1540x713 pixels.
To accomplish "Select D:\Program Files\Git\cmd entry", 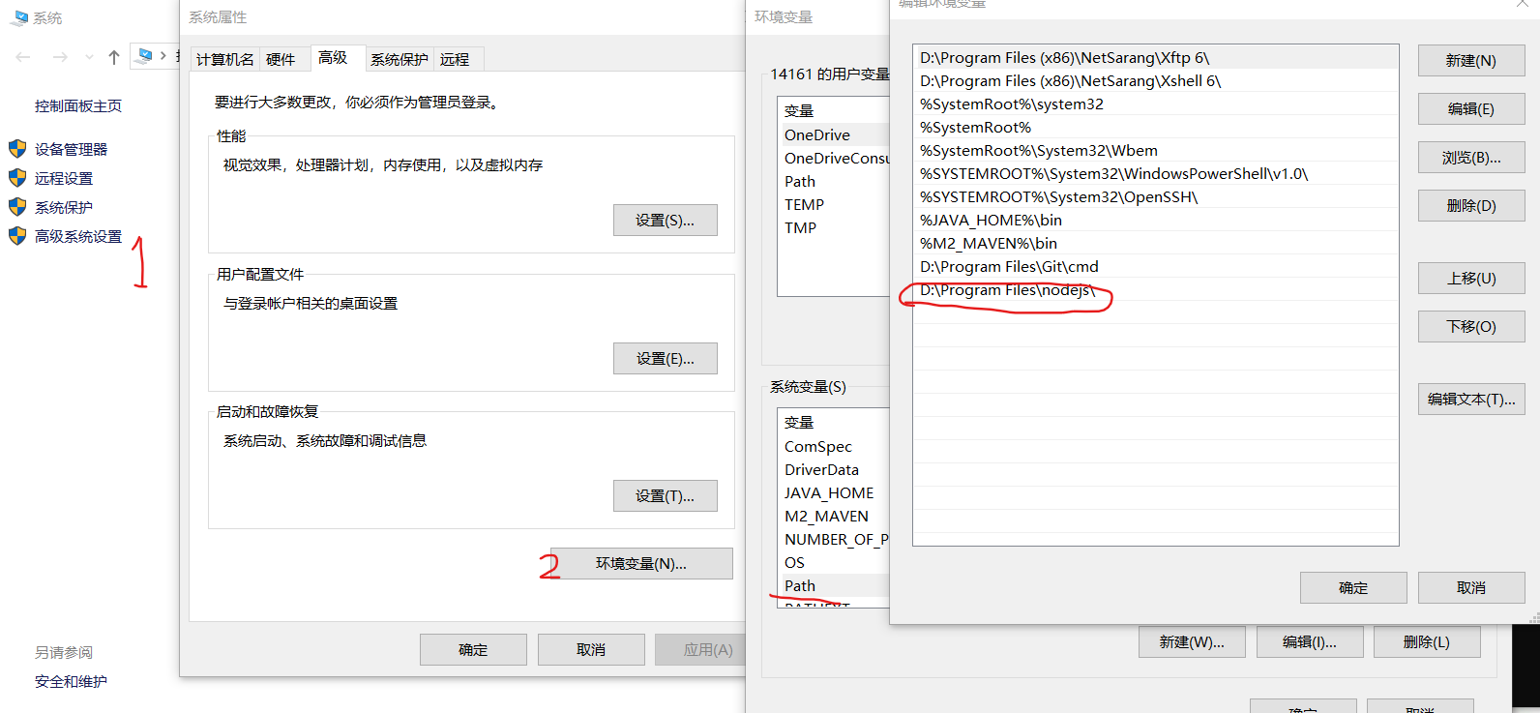I will (x=1156, y=267).
